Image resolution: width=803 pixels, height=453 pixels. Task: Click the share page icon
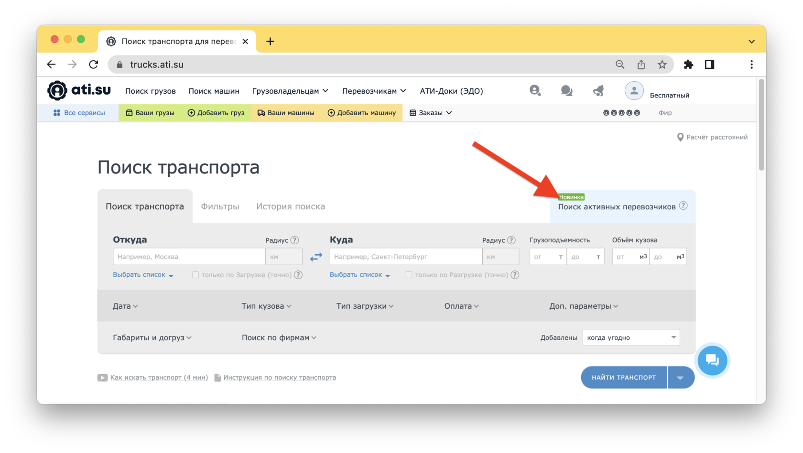coord(641,65)
